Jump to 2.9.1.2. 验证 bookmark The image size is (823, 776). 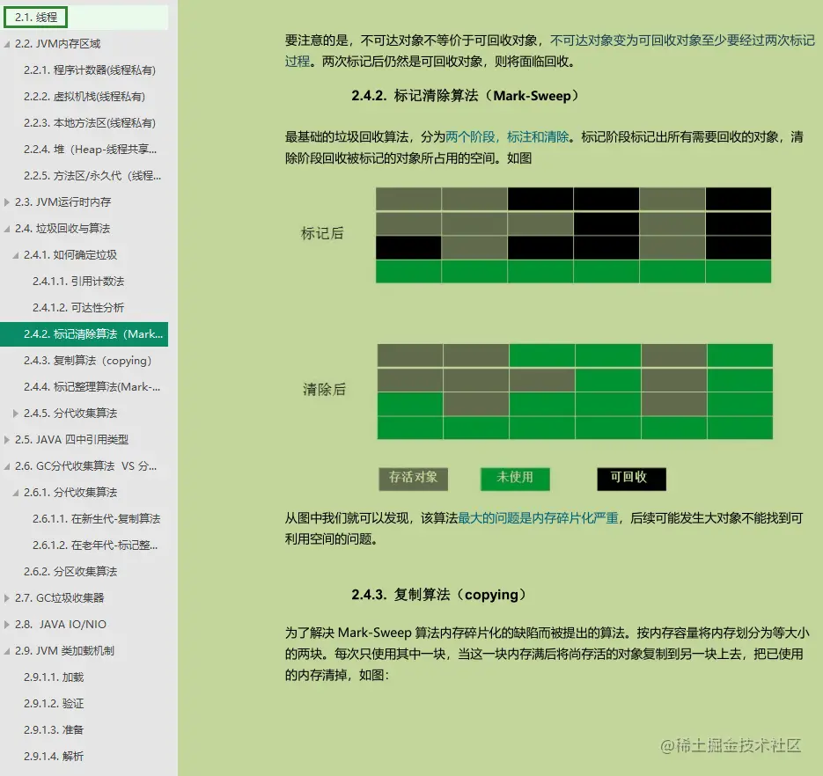click(54, 704)
